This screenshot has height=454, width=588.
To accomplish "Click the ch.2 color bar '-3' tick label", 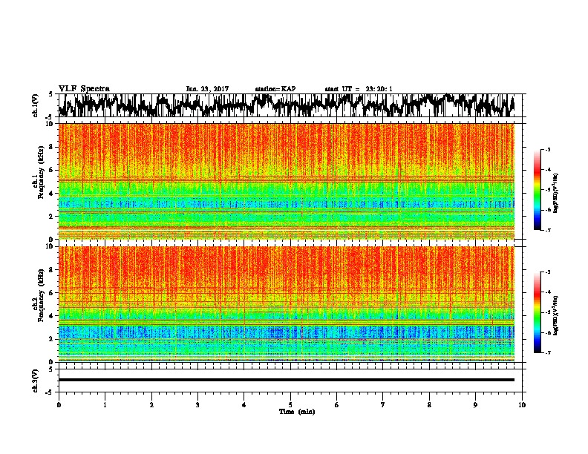I will tap(547, 272).
